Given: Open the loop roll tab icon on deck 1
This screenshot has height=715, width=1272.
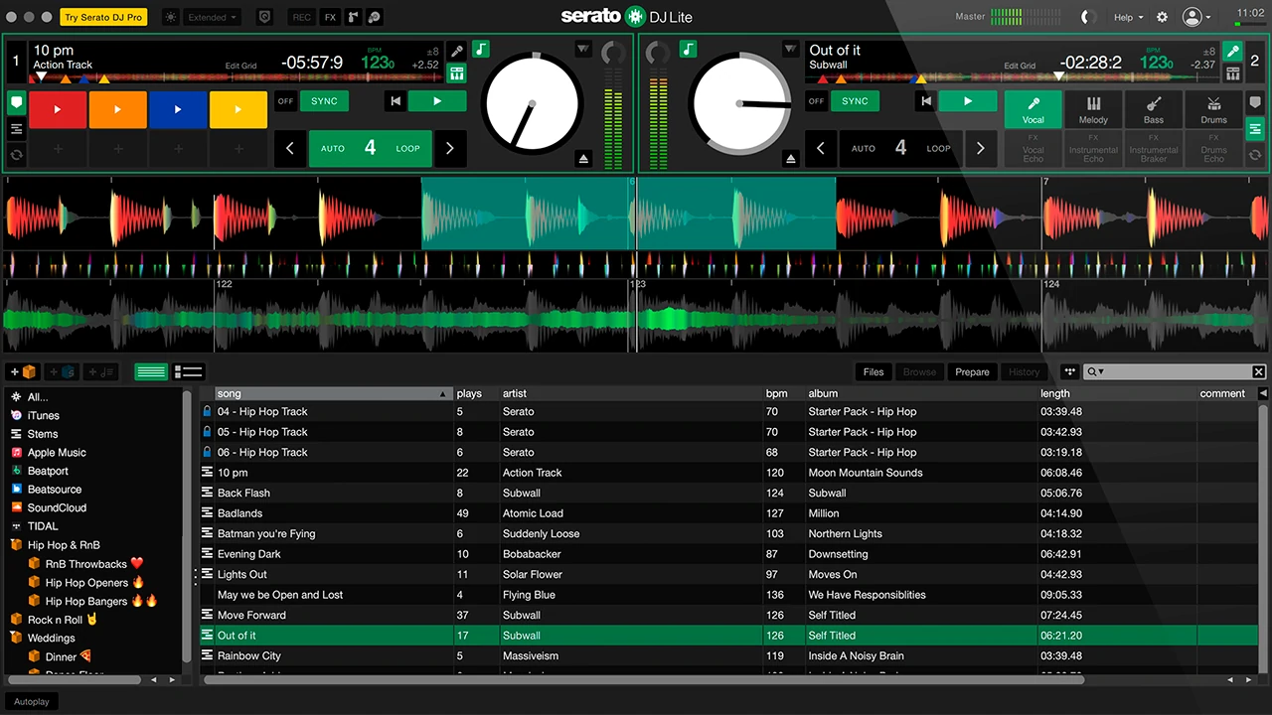Looking at the screenshot, I should pyautogui.click(x=16, y=155).
